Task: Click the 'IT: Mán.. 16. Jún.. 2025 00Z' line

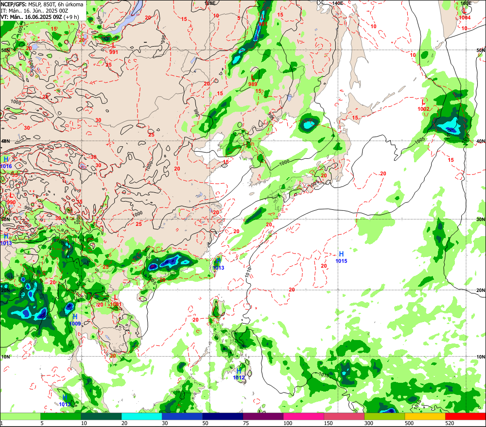Action: click(x=35, y=11)
